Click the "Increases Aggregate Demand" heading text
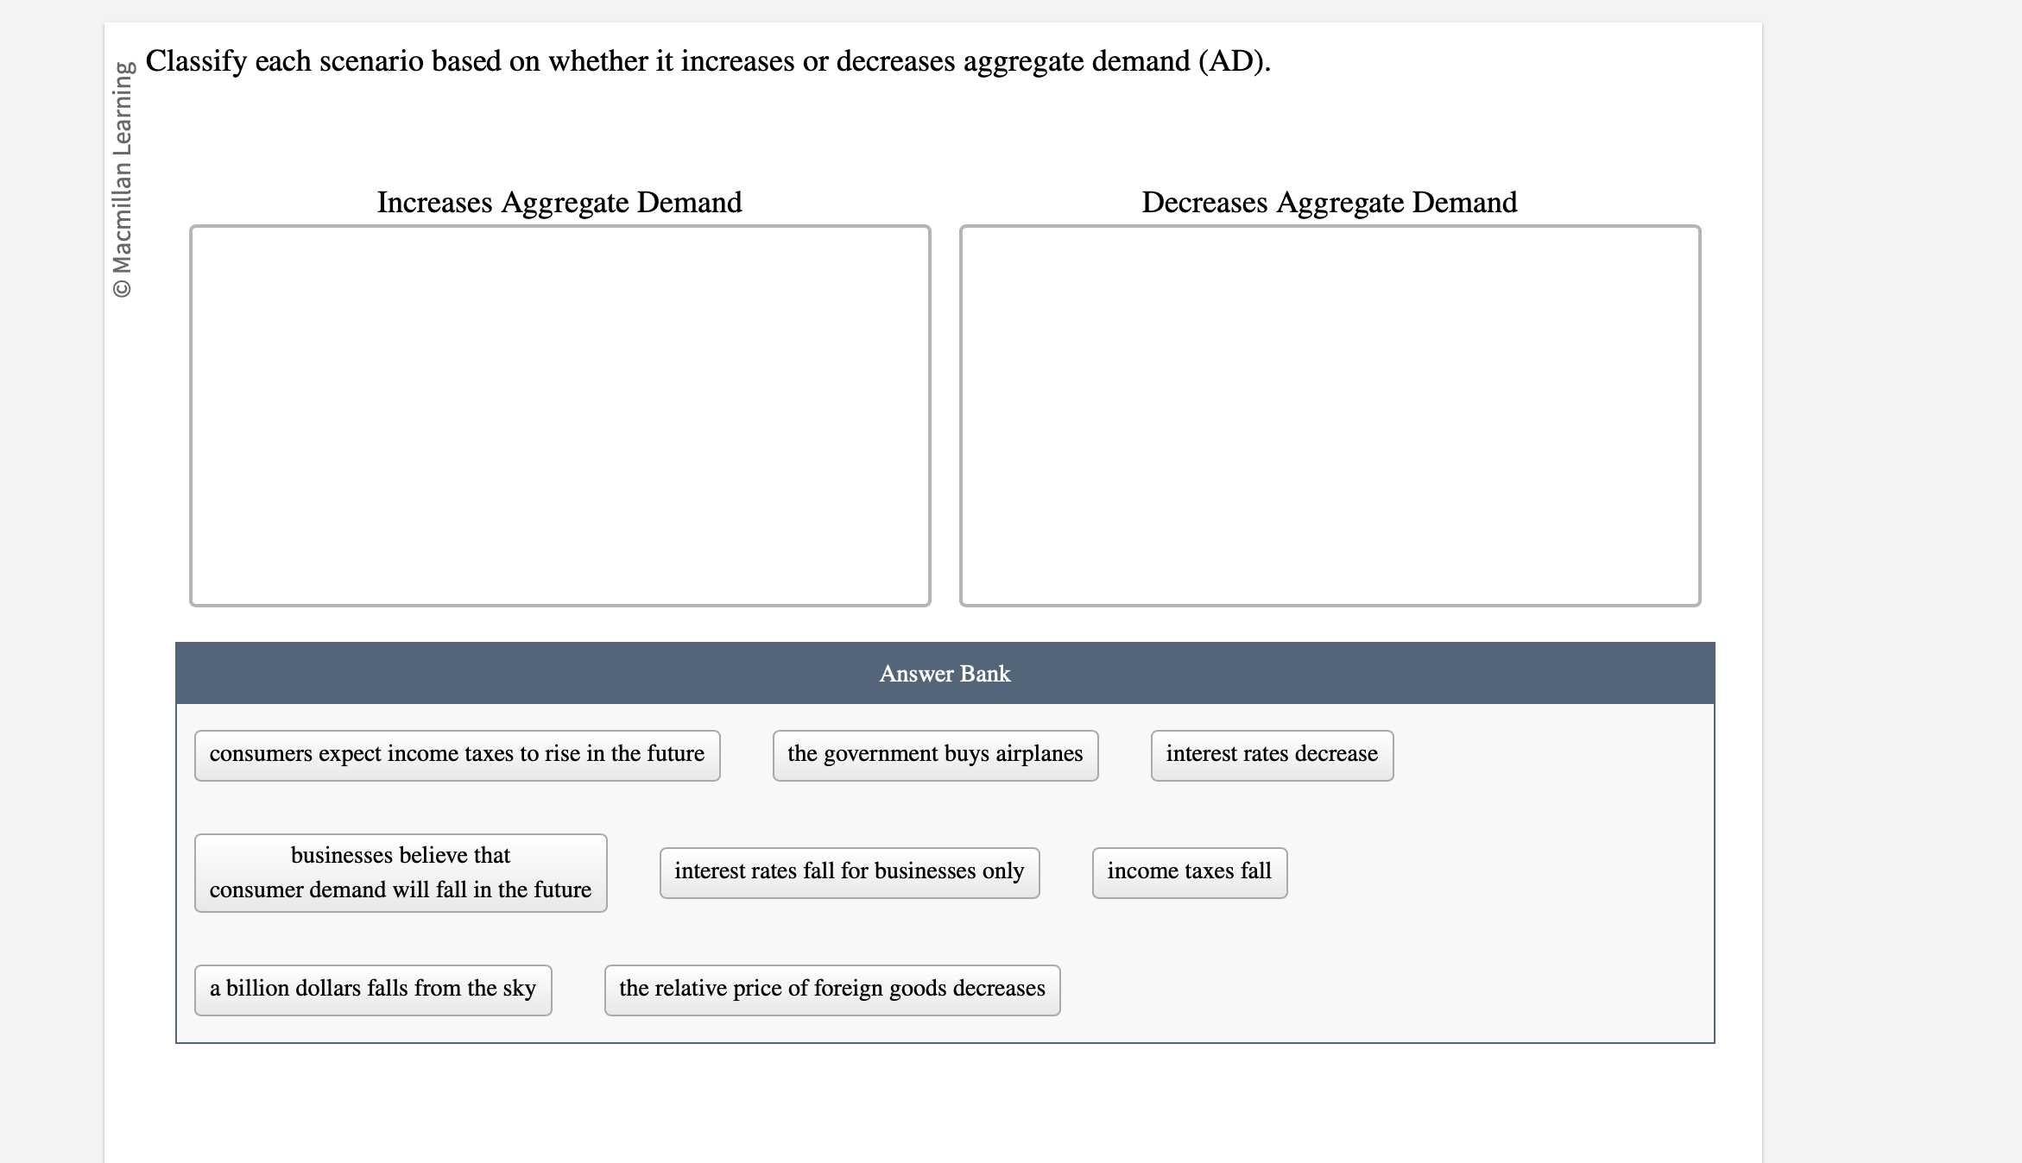This screenshot has height=1163, width=2022. 559,202
